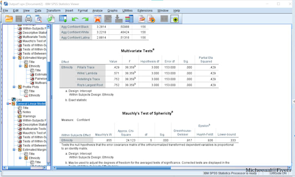Click the orange star Go to Data icon
Image resolution: width=295 pixels, height=177 pixels.
pyautogui.click(x=98, y=19)
